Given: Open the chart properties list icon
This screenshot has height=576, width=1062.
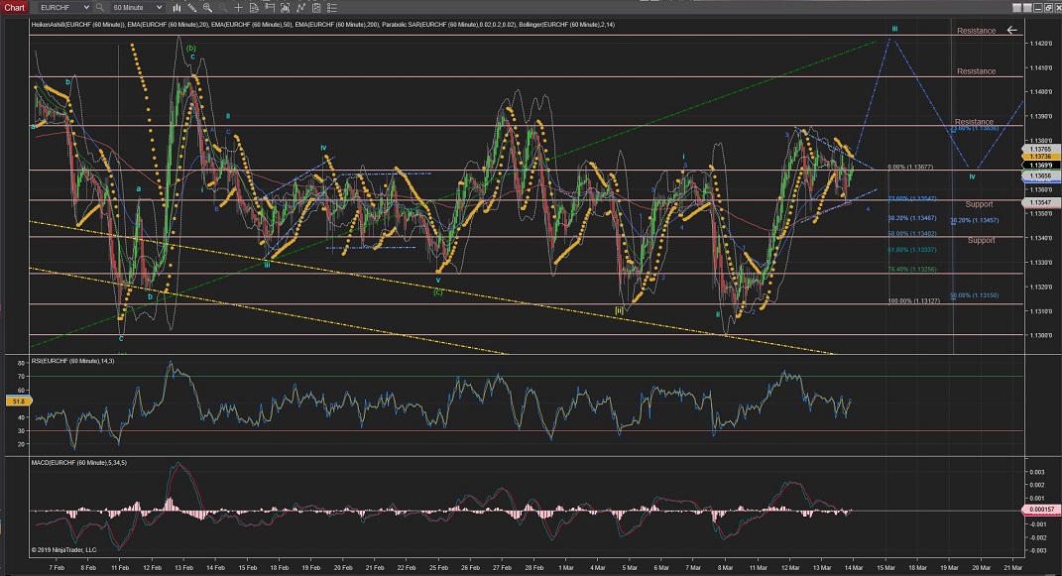Looking at the screenshot, I should [x=332, y=7].
